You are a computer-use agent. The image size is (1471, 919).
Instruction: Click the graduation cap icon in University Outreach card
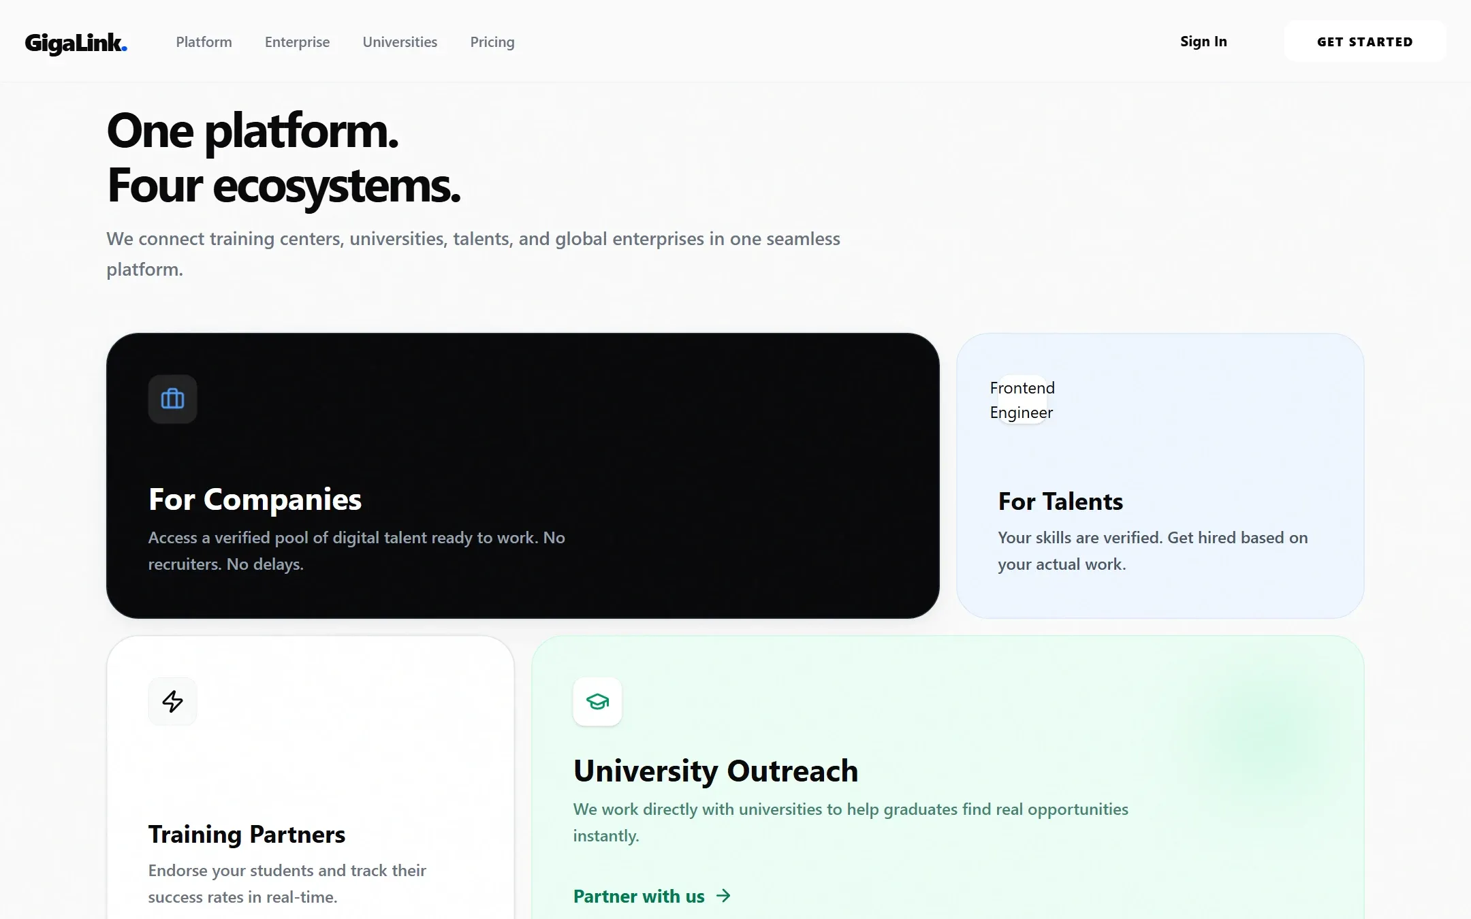coord(597,701)
